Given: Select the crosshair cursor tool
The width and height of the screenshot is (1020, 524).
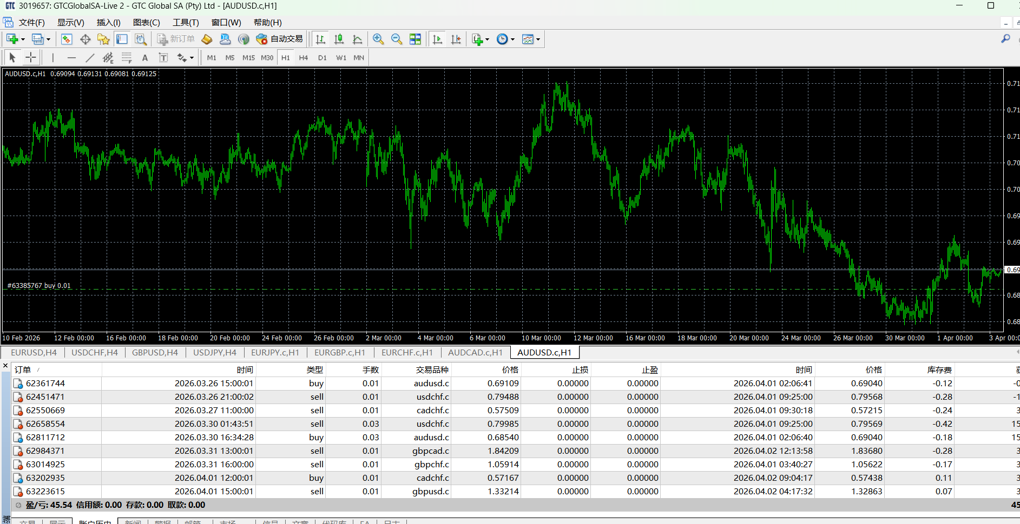Looking at the screenshot, I should click(31, 58).
